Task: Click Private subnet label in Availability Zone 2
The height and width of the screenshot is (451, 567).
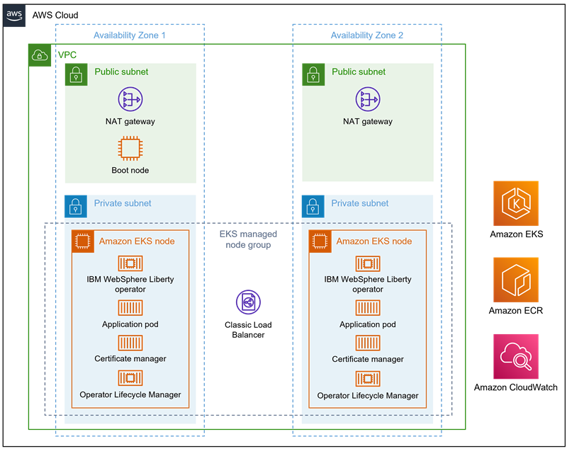Action: [360, 203]
